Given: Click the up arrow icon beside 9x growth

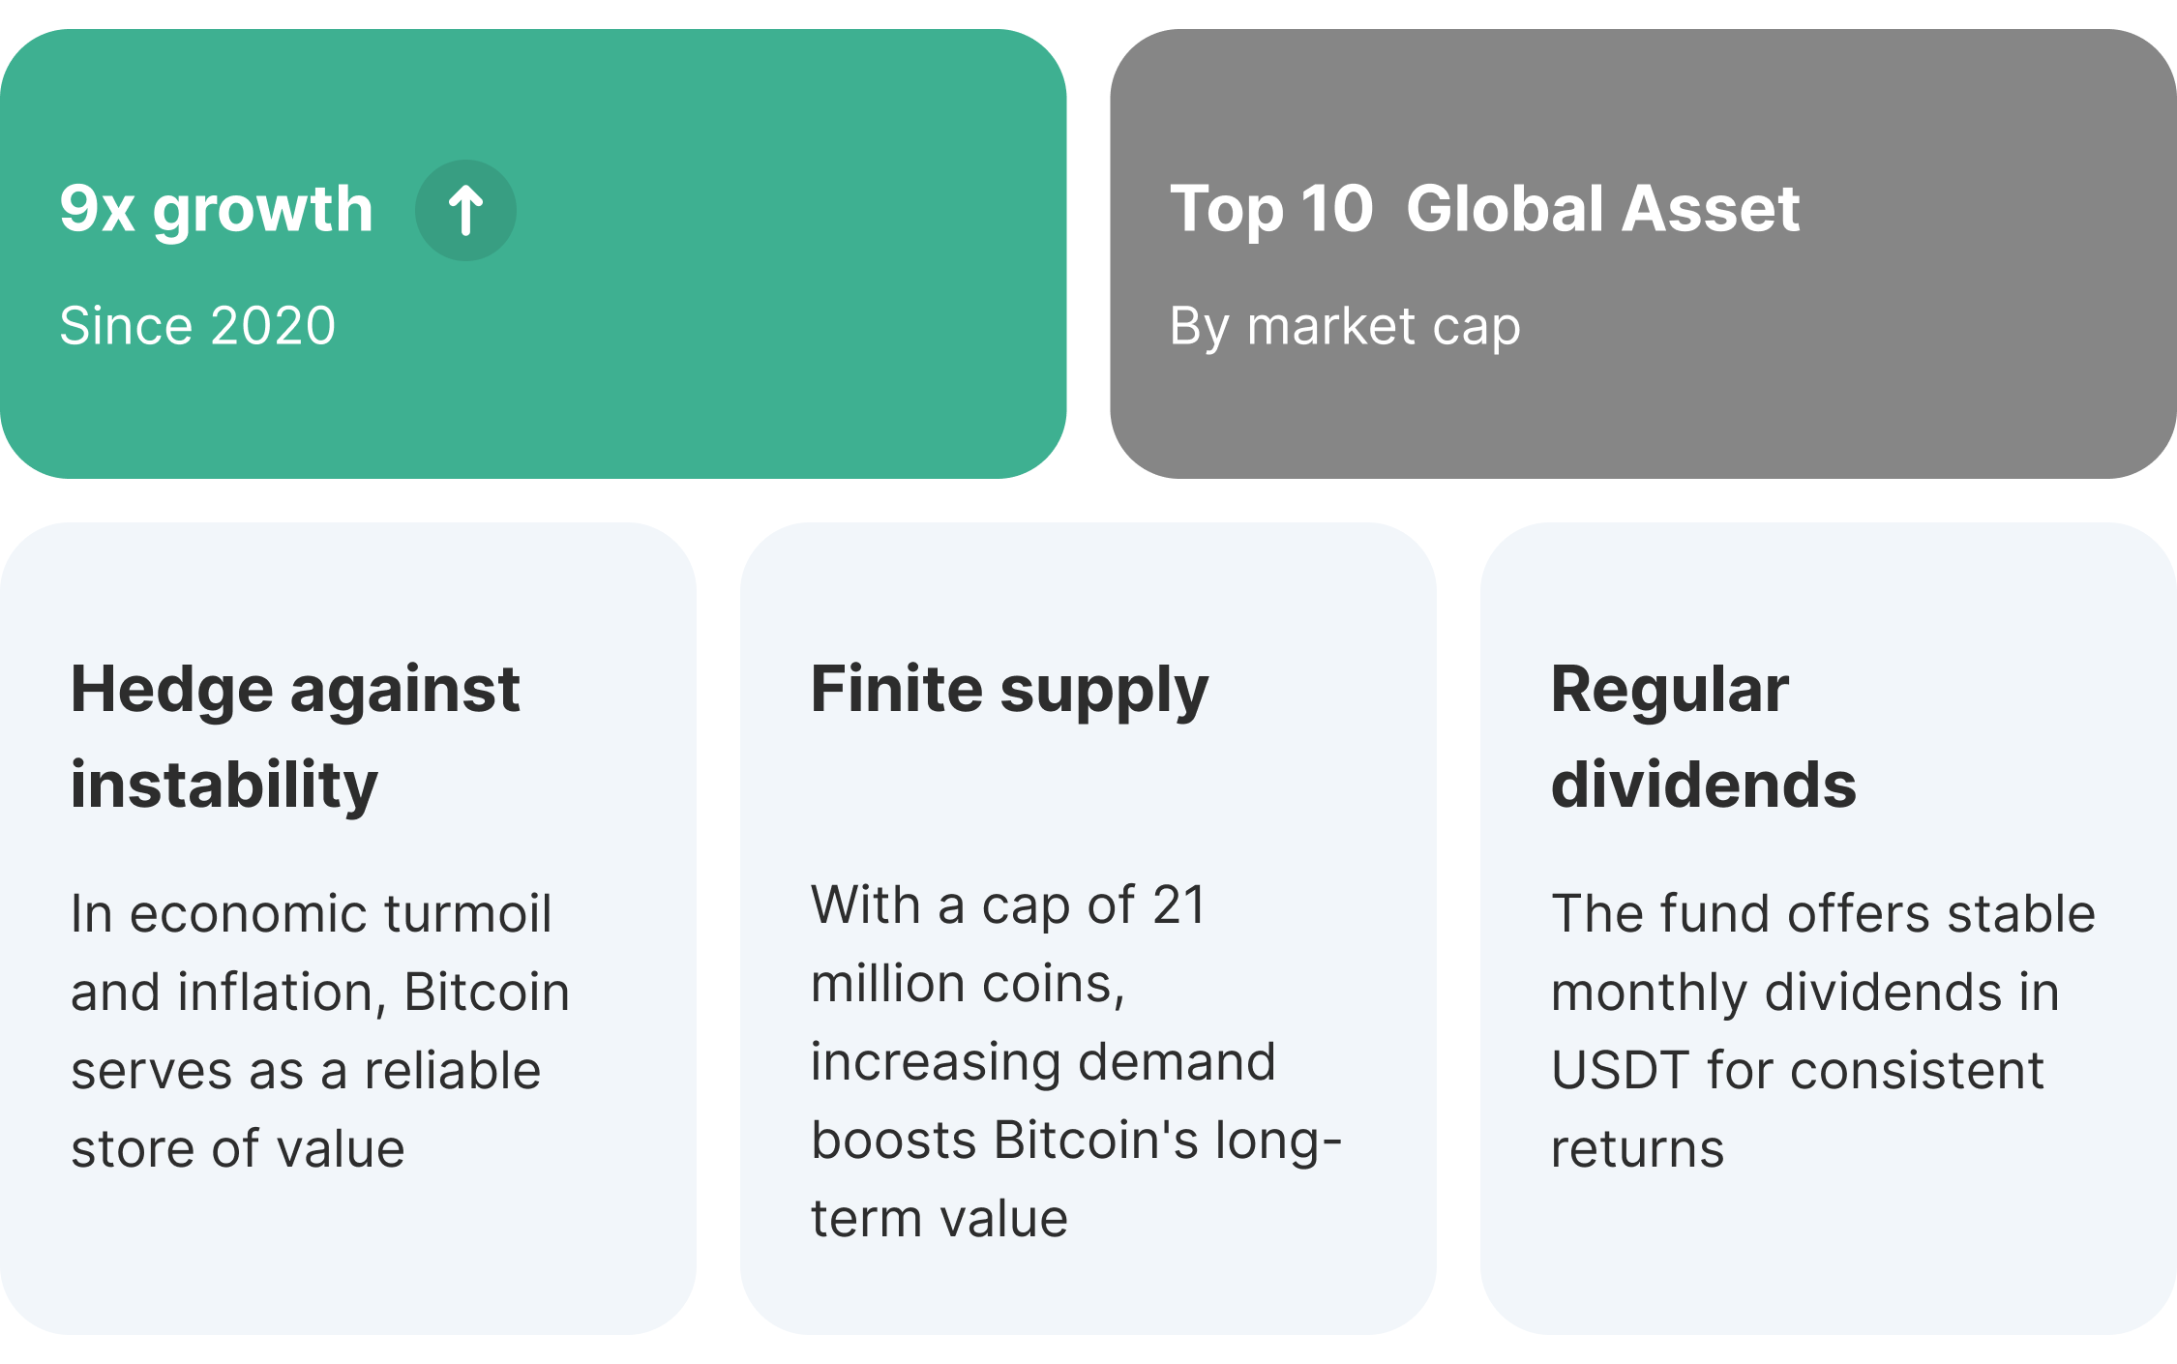Looking at the screenshot, I should 465,210.
